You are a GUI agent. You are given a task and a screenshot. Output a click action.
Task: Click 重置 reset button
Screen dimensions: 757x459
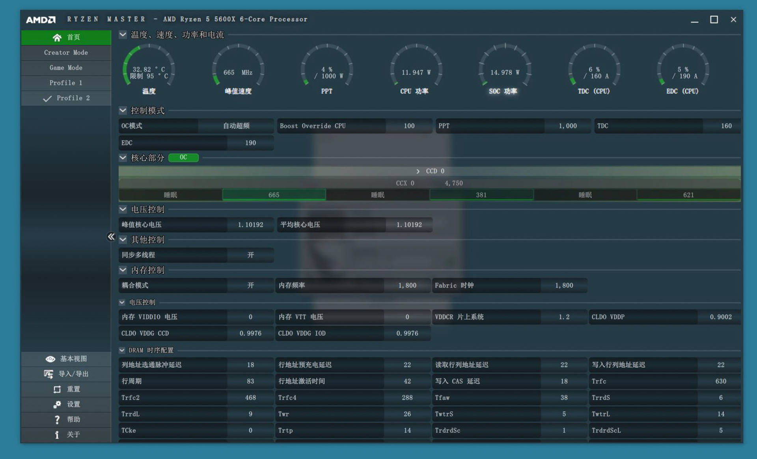coord(66,389)
